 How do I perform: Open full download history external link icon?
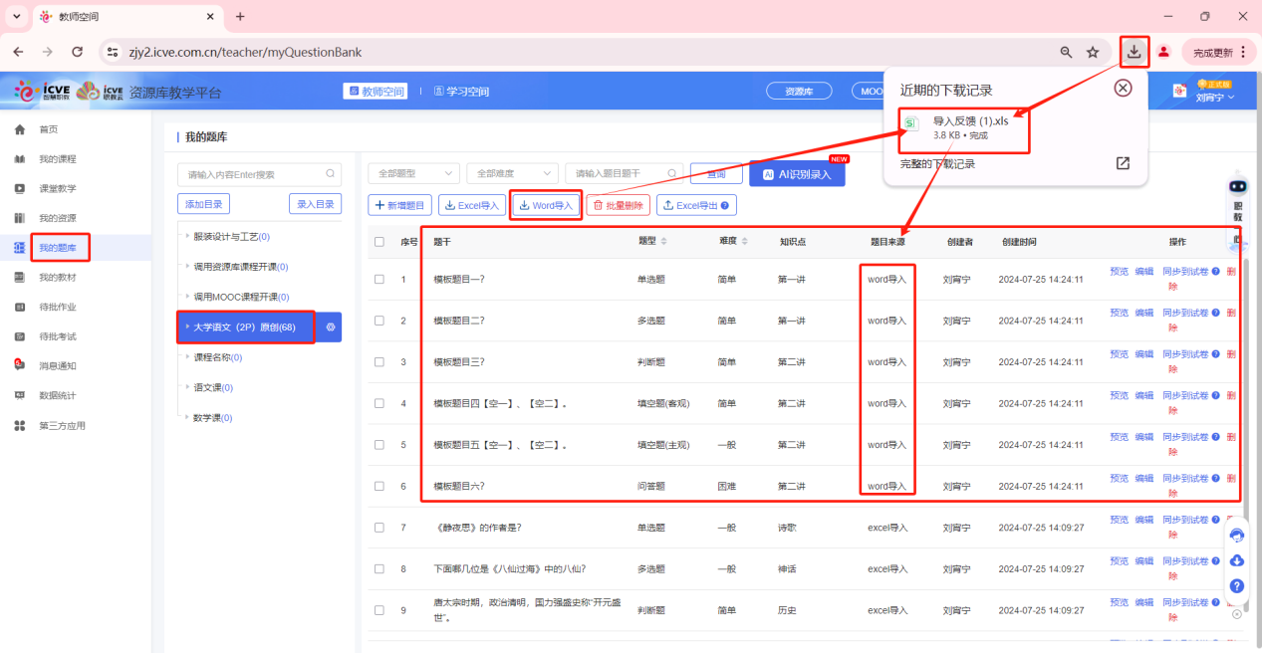(x=1123, y=163)
